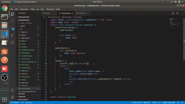Open the Run and Debug view
This screenshot has height=104, width=185.
12,35
